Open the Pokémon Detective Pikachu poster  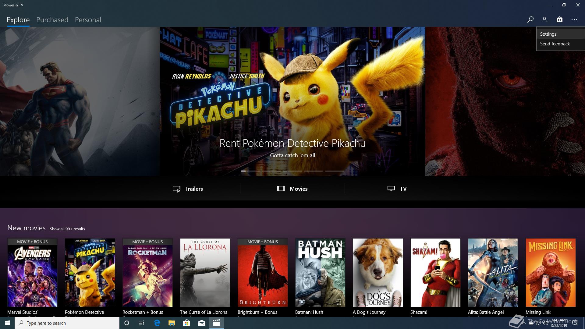(90, 273)
